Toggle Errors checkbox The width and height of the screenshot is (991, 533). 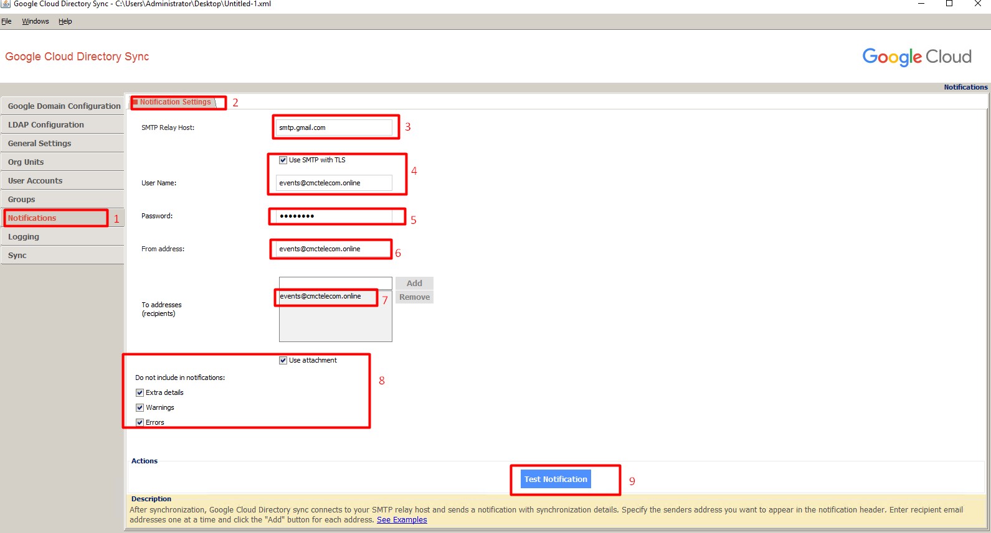140,422
